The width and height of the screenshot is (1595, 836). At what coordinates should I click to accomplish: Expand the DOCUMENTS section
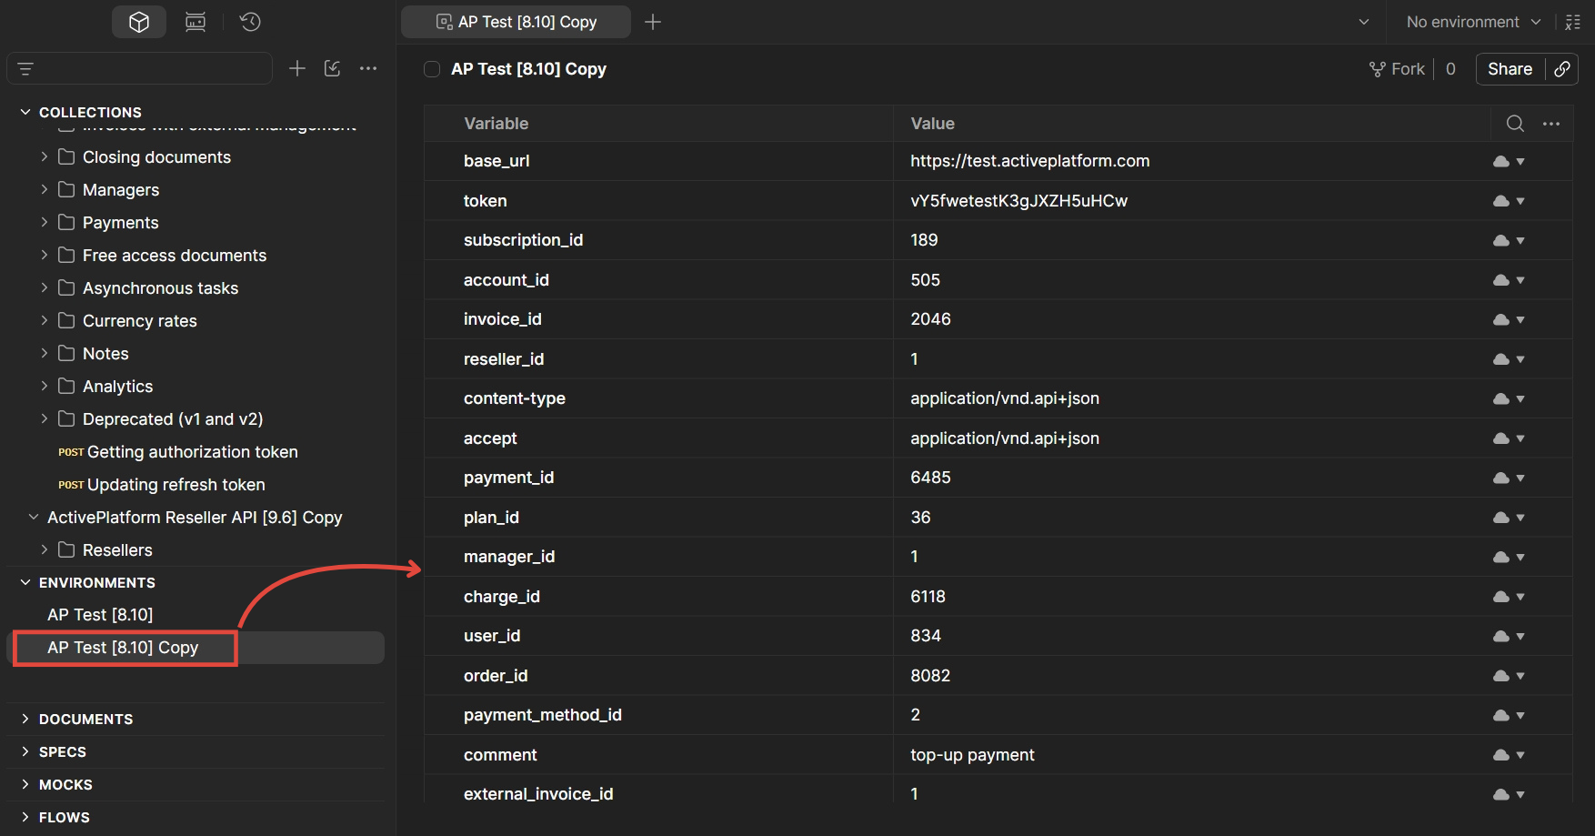point(25,719)
